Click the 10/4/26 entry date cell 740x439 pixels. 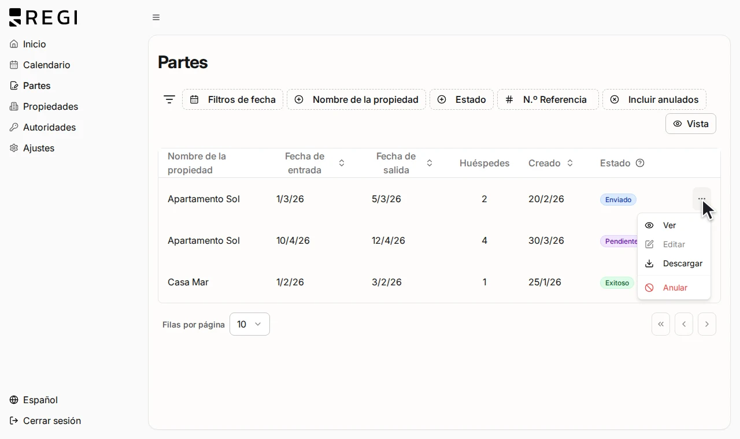click(x=293, y=240)
